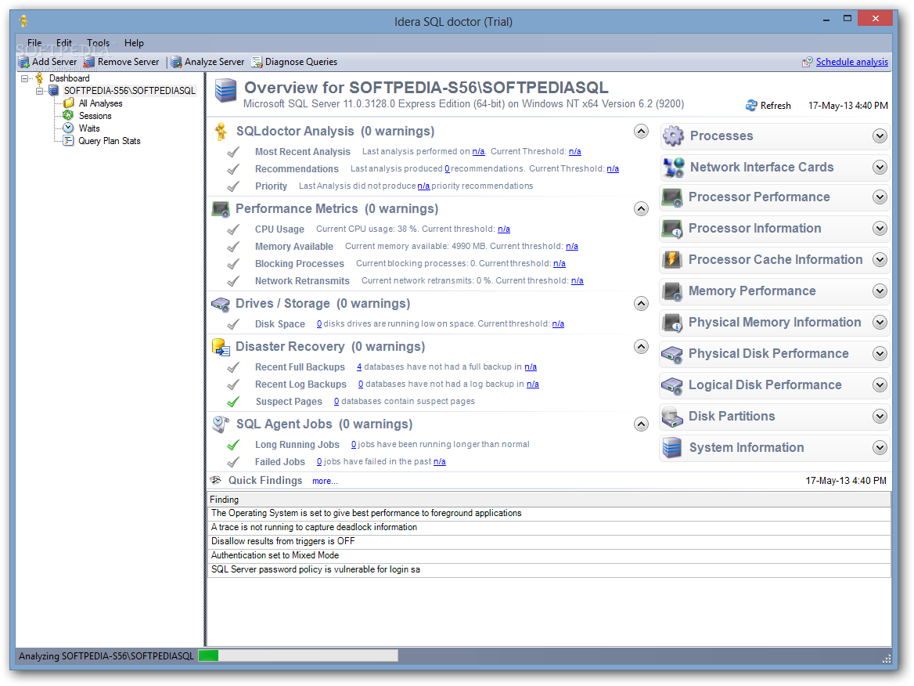
Task: Click the Drives / Storage section icon
Action: 221,304
